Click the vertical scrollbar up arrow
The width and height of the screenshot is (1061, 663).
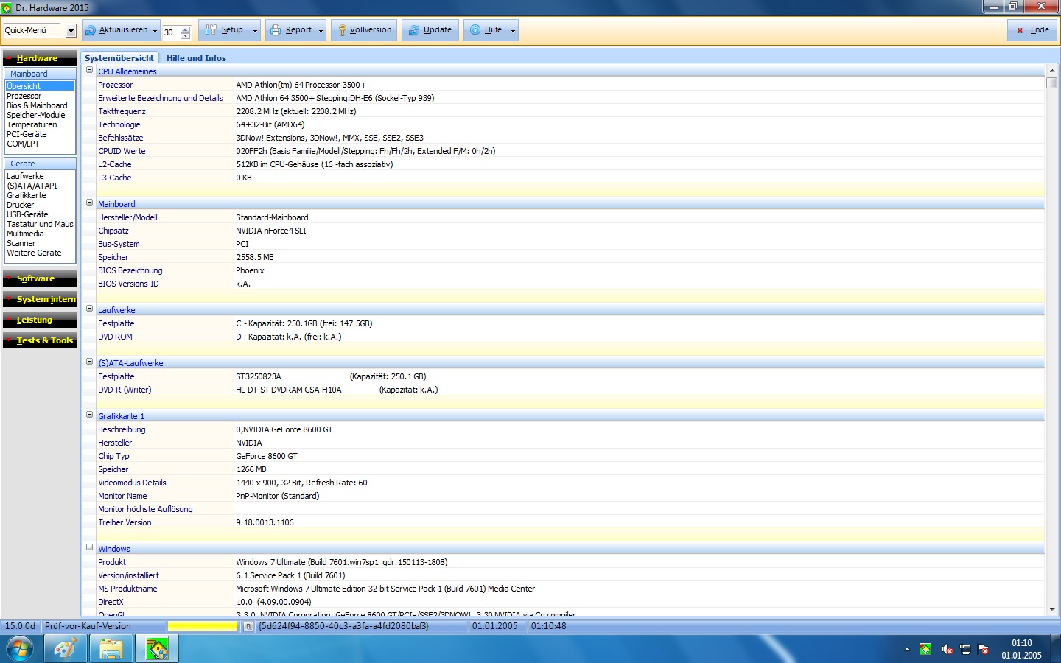1051,71
